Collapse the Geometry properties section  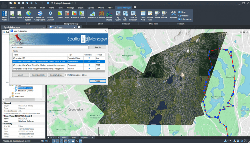pos(3,124)
